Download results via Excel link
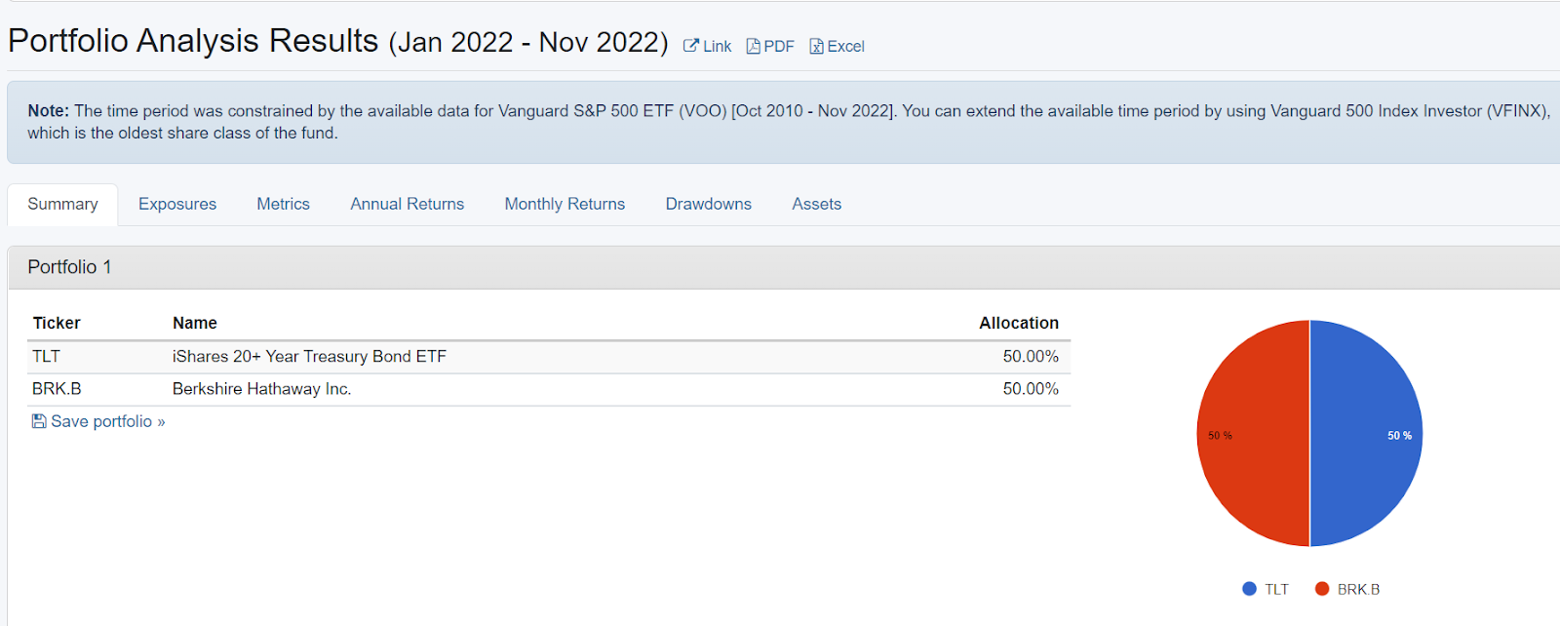The height and width of the screenshot is (626, 1560). click(837, 46)
